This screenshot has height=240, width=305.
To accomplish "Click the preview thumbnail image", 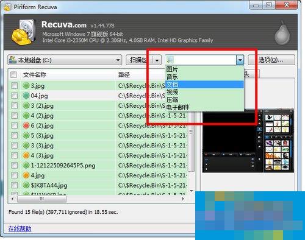I will coord(248,141).
